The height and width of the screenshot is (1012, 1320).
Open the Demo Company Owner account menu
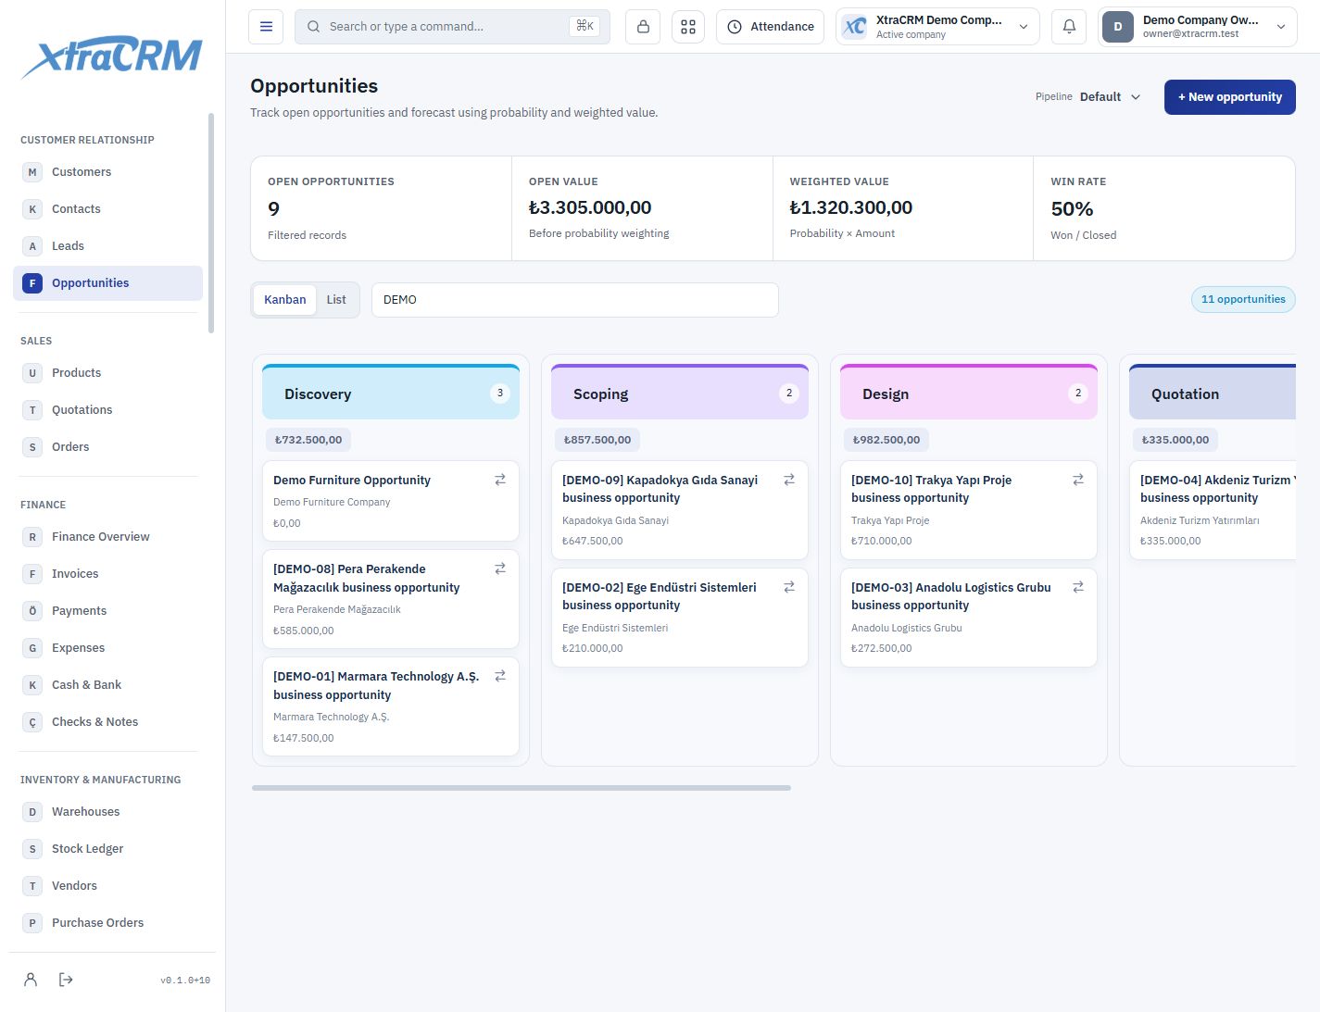point(1197,27)
